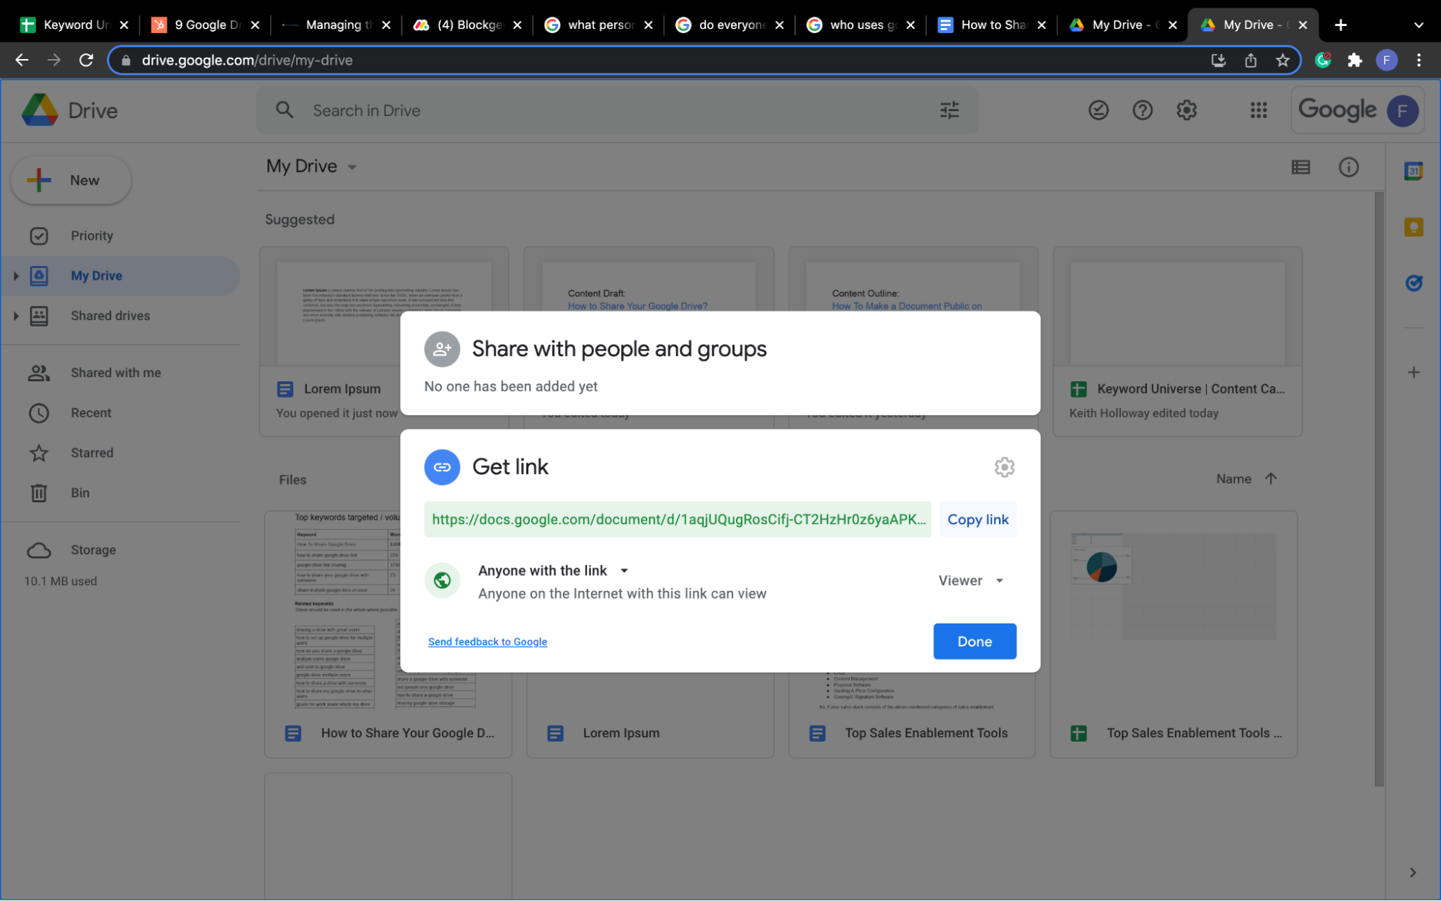Open Recent in the sidebar
This screenshot has height=901, width=1441.
click(x=91, y=413)
